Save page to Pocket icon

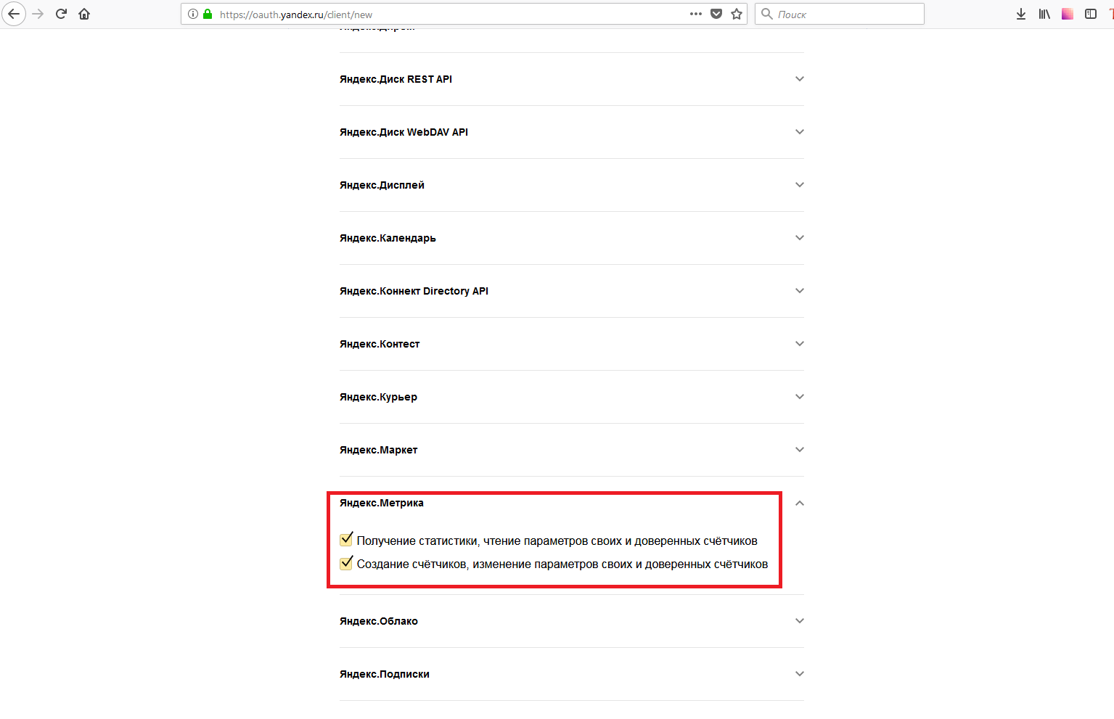click(x=716, y=14)
